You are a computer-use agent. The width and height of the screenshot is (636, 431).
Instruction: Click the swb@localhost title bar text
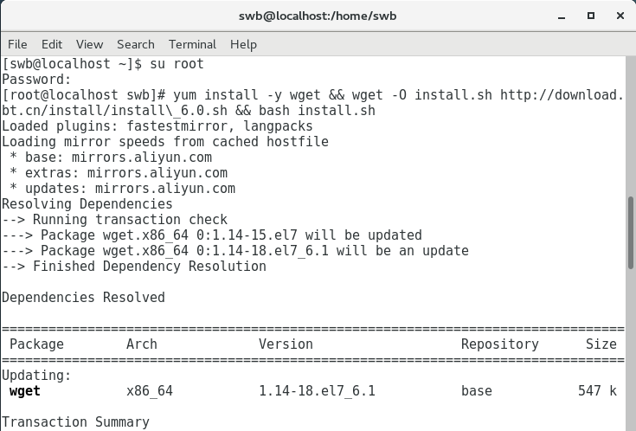(318, 16)
